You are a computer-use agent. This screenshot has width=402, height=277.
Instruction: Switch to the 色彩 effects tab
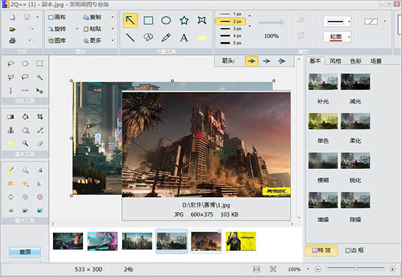coord(356,61)
